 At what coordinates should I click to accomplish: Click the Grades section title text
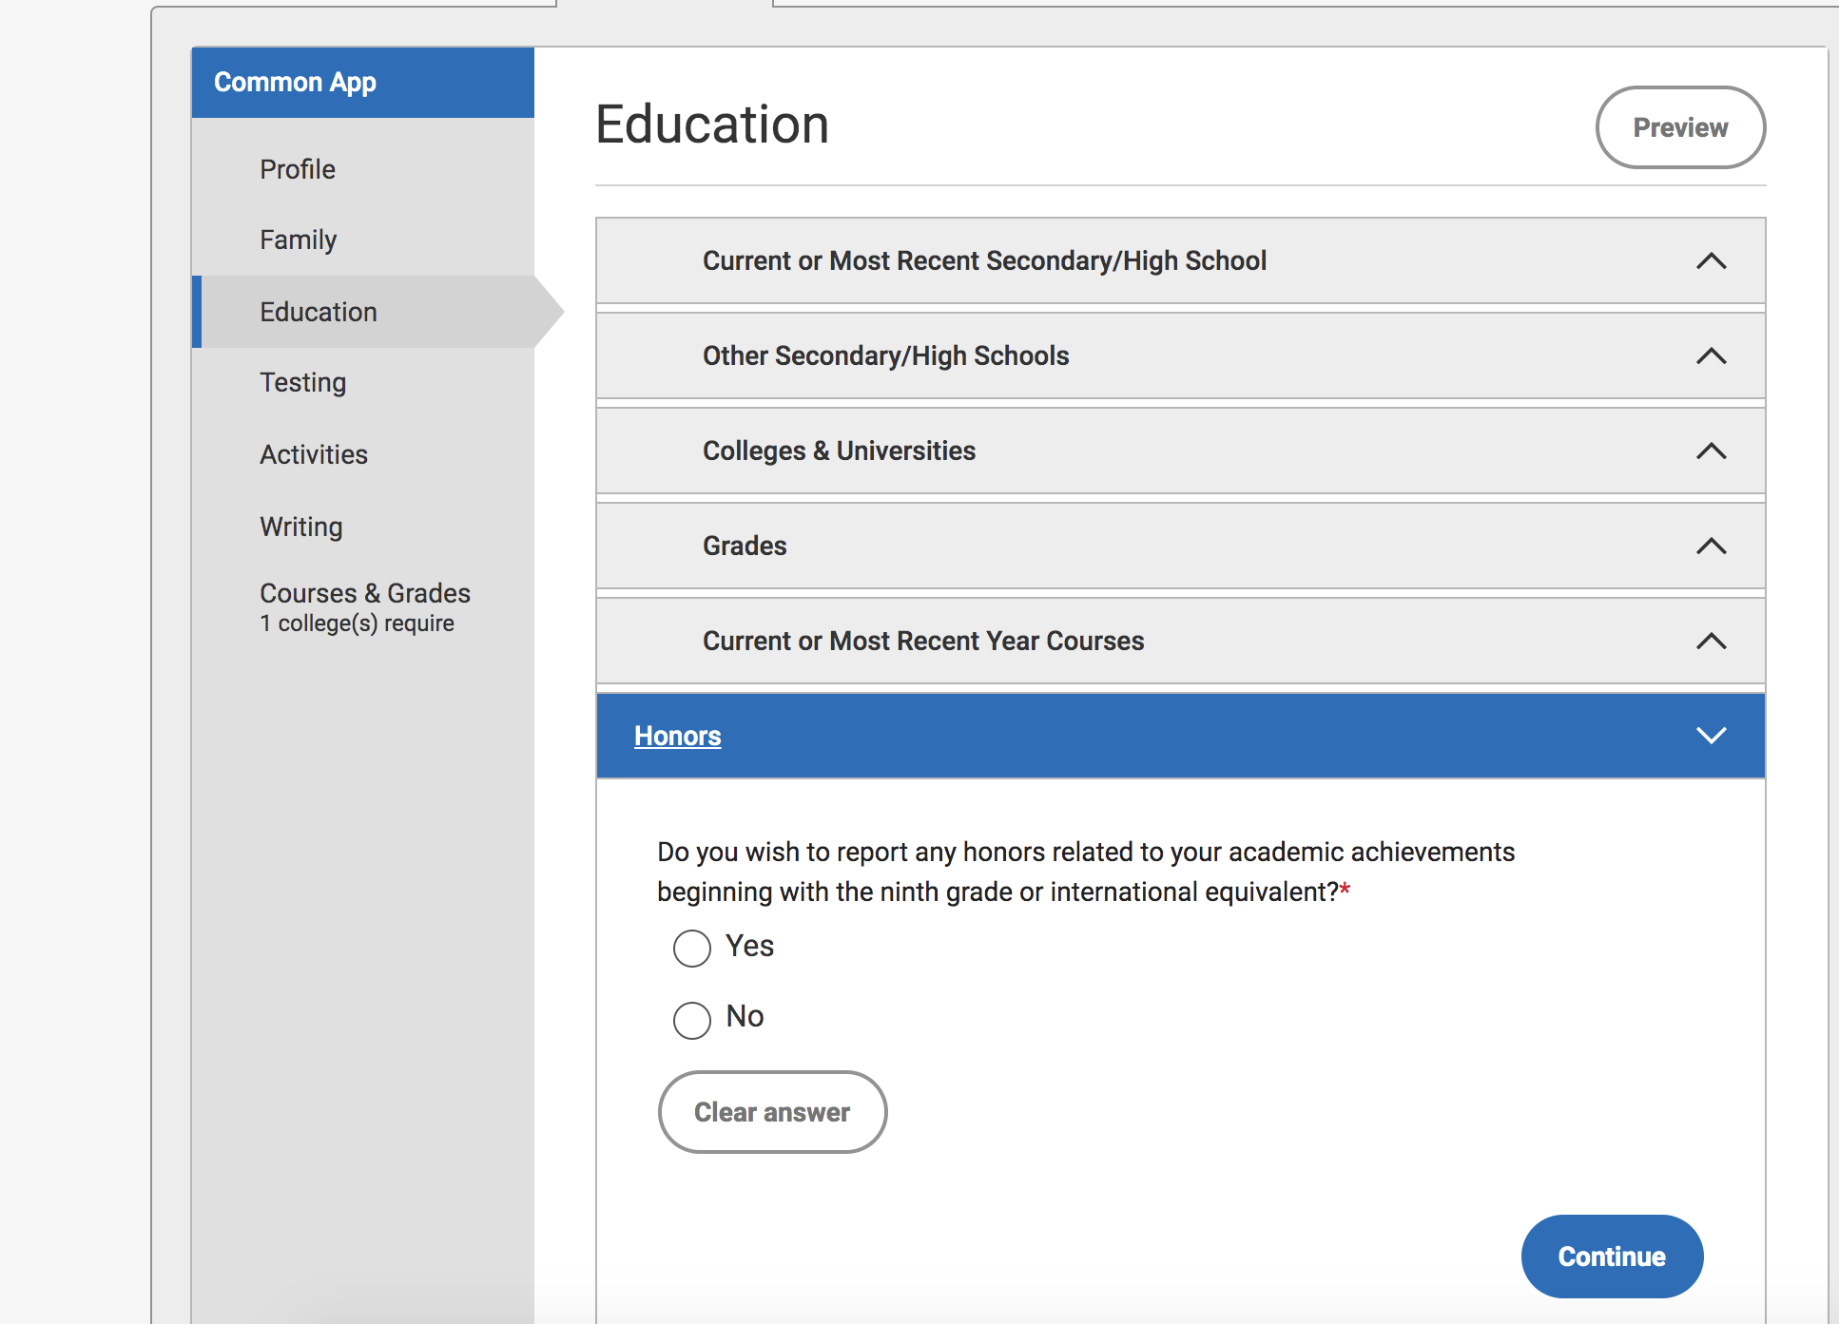point(745,546)
